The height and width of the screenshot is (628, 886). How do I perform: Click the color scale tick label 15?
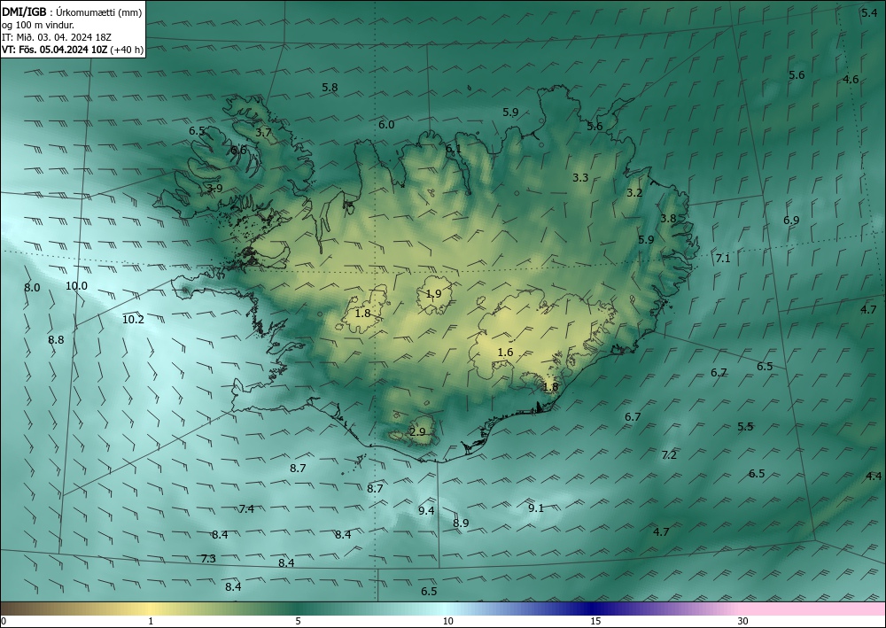point(595,622)
